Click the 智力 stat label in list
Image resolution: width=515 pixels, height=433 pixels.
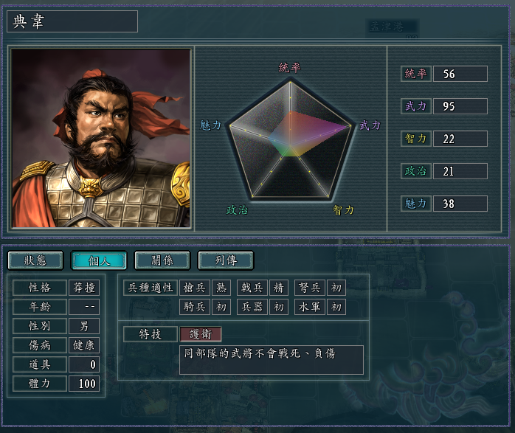[416, 139]
